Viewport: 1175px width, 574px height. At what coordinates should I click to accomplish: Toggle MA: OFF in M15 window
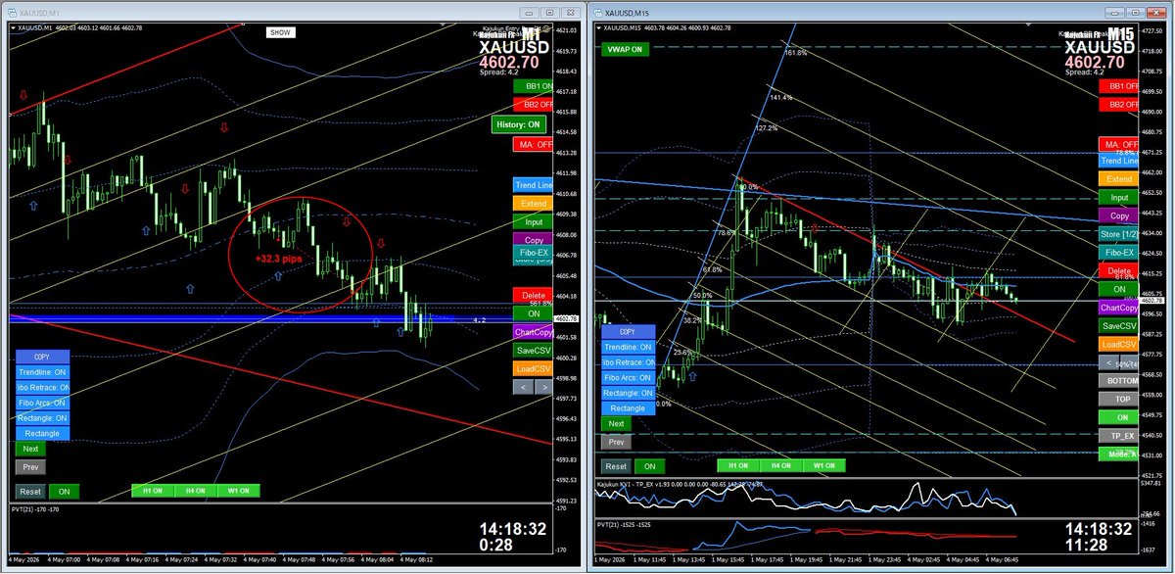[1119, 144]
